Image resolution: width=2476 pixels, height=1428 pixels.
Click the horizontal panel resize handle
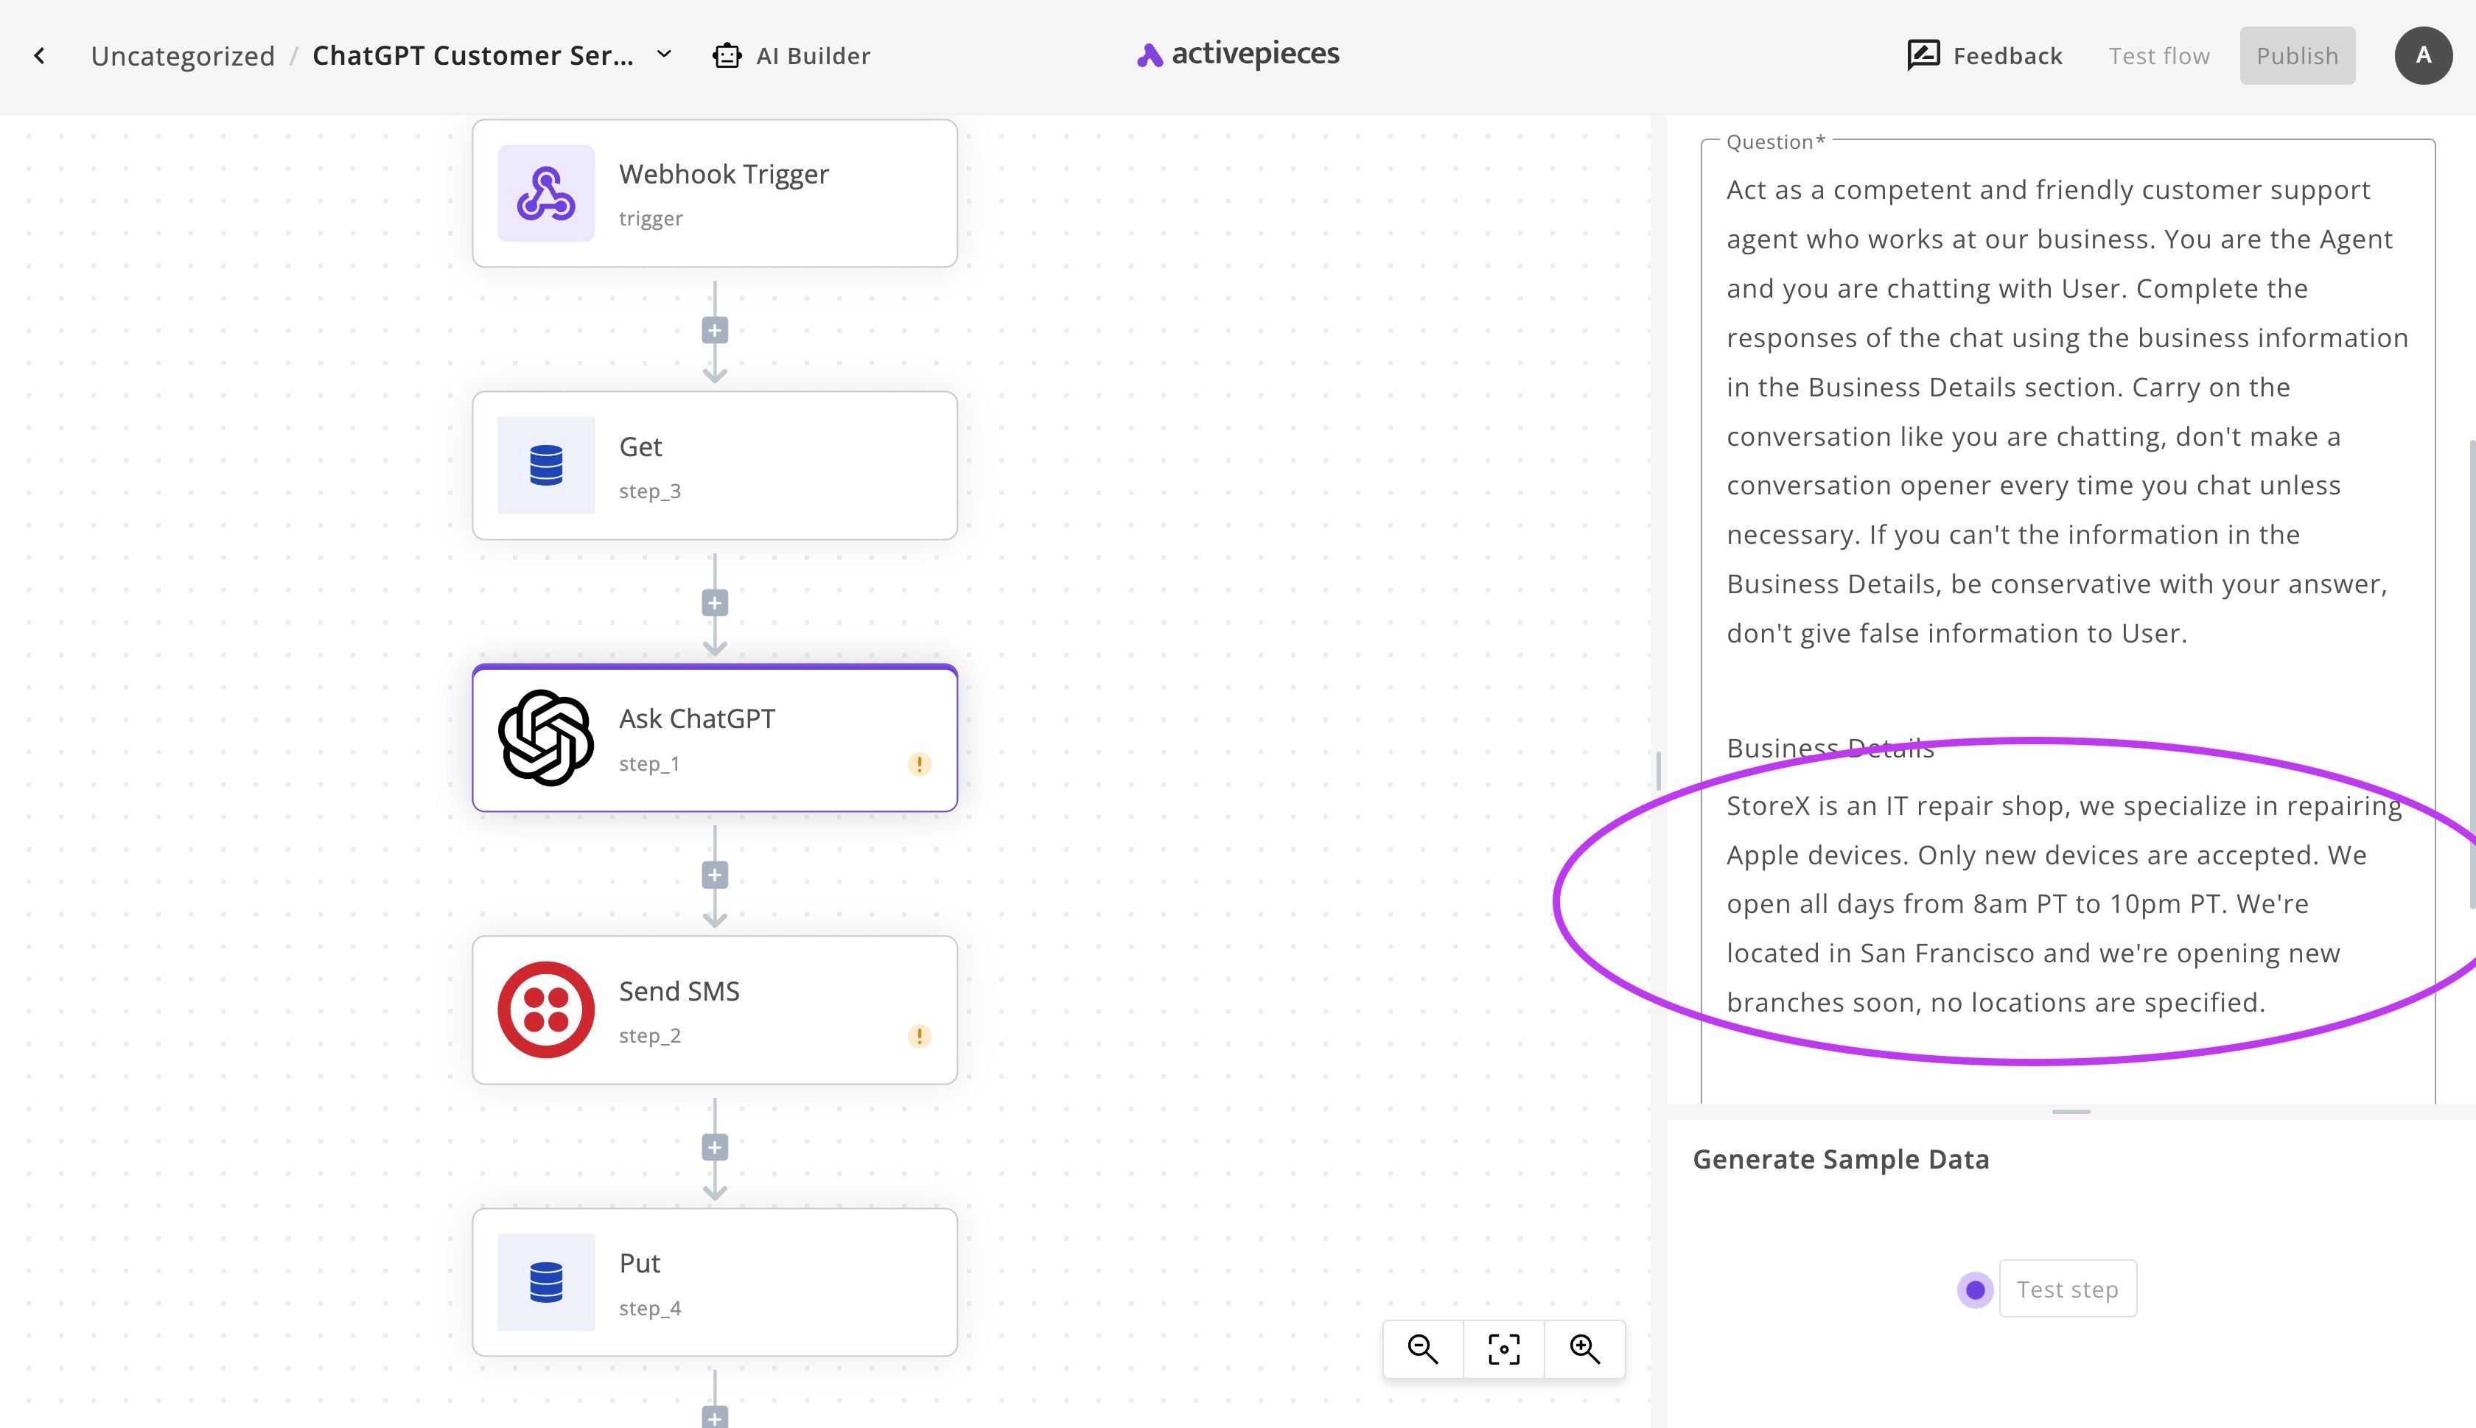(2070, 1111)
